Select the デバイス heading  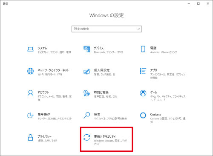click(99, 48)
